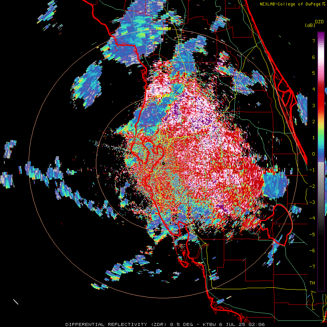
Task: Select the -1 value on the scale
Action: [312, 170]
